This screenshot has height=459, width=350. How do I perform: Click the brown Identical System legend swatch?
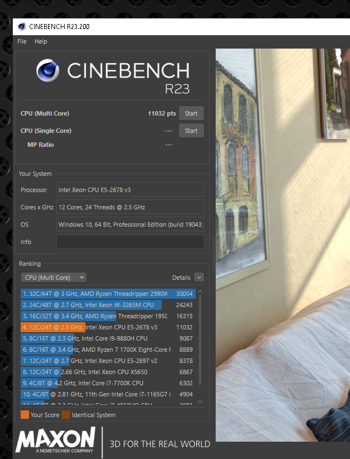[66, 414]
